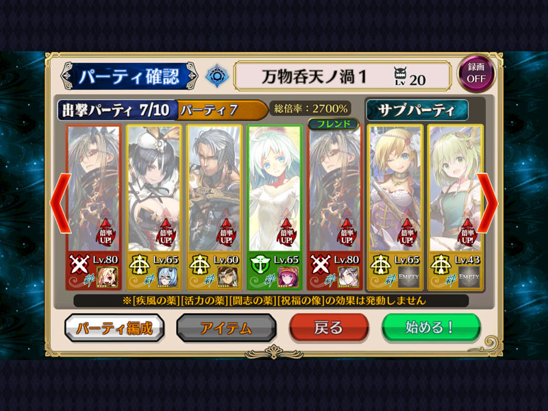Select the blonde bond portrait under the Lv.80 leader
Screen dimensions: 548x411
[107, 277]
